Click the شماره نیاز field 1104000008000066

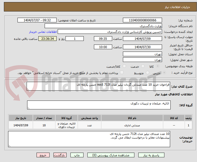click(x=142, y=20)
